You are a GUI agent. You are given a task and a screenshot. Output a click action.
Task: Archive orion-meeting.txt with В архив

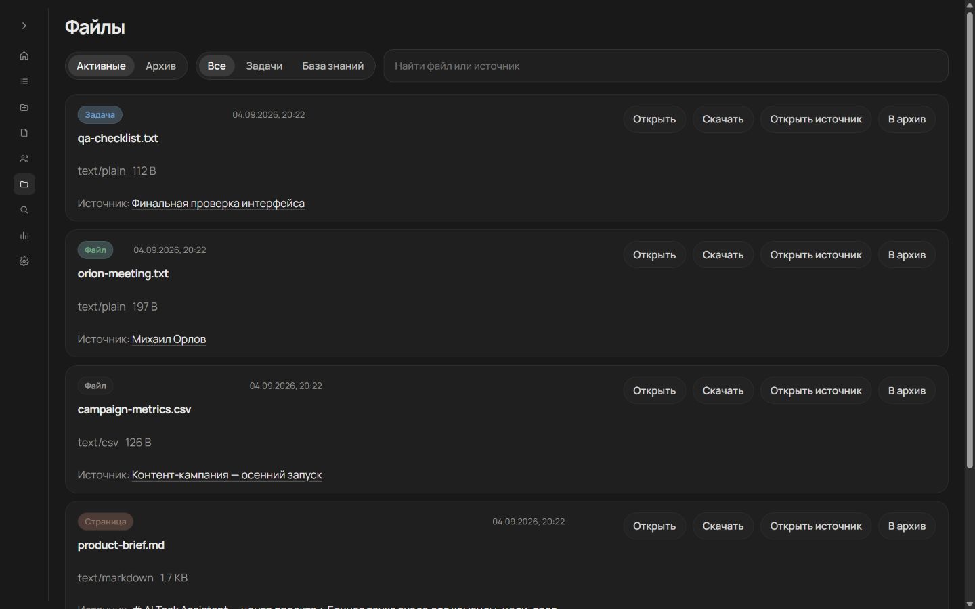coord(907,255)
